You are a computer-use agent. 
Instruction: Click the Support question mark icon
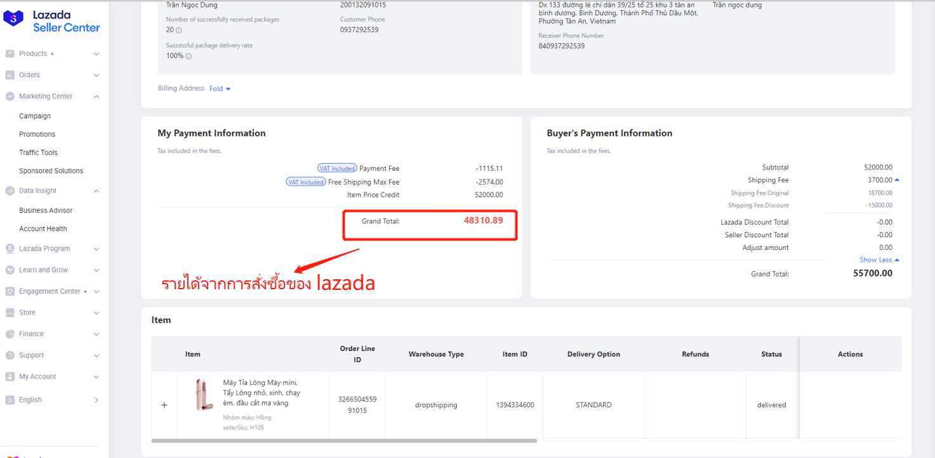coord(10,355)
